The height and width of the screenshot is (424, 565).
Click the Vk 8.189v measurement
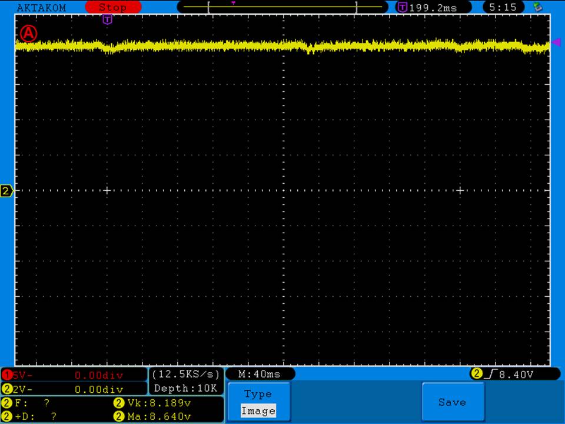click(x=152, y=403)
